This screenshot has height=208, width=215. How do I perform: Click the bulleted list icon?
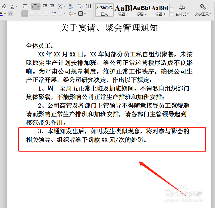(25, 6)
